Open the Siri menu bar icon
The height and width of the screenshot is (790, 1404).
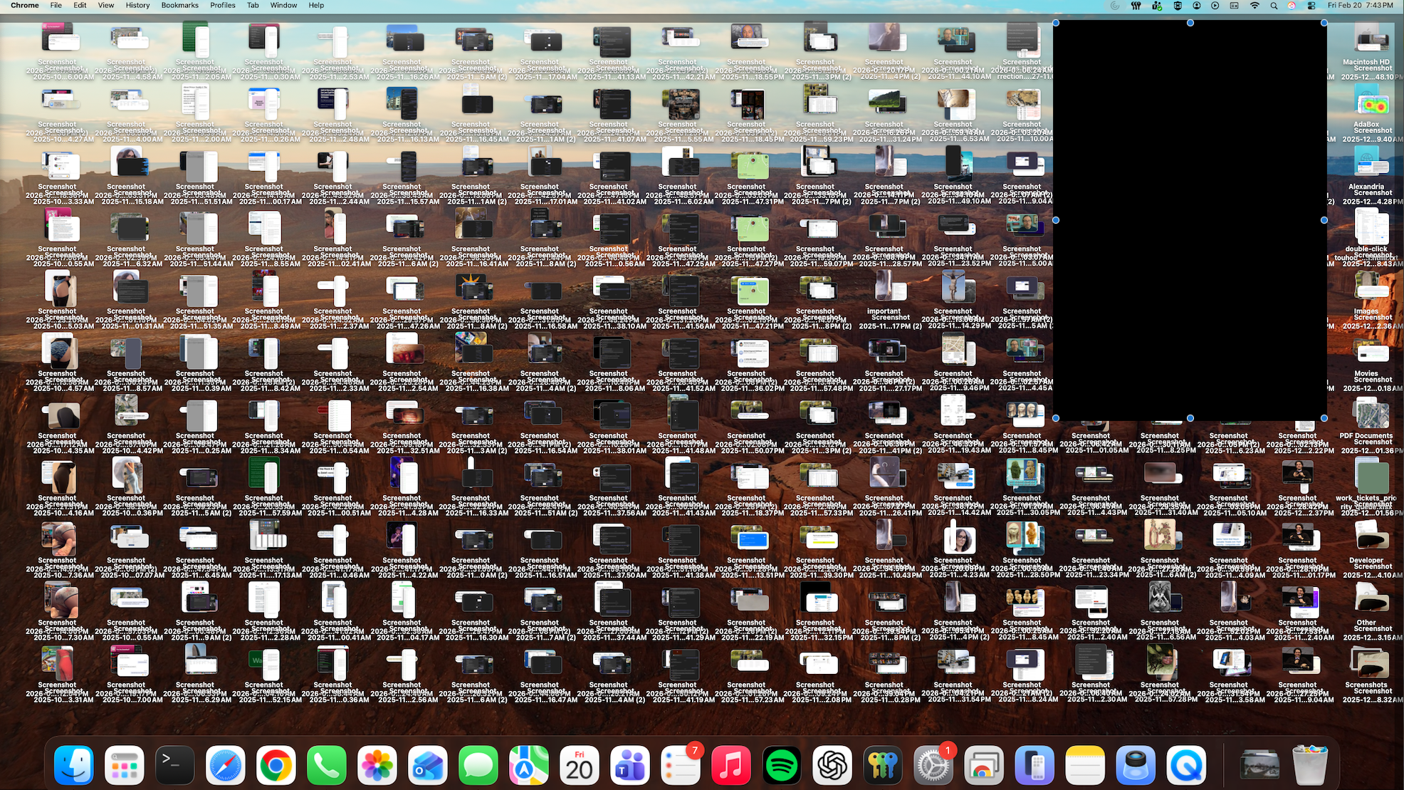(x=1292, y=5)
